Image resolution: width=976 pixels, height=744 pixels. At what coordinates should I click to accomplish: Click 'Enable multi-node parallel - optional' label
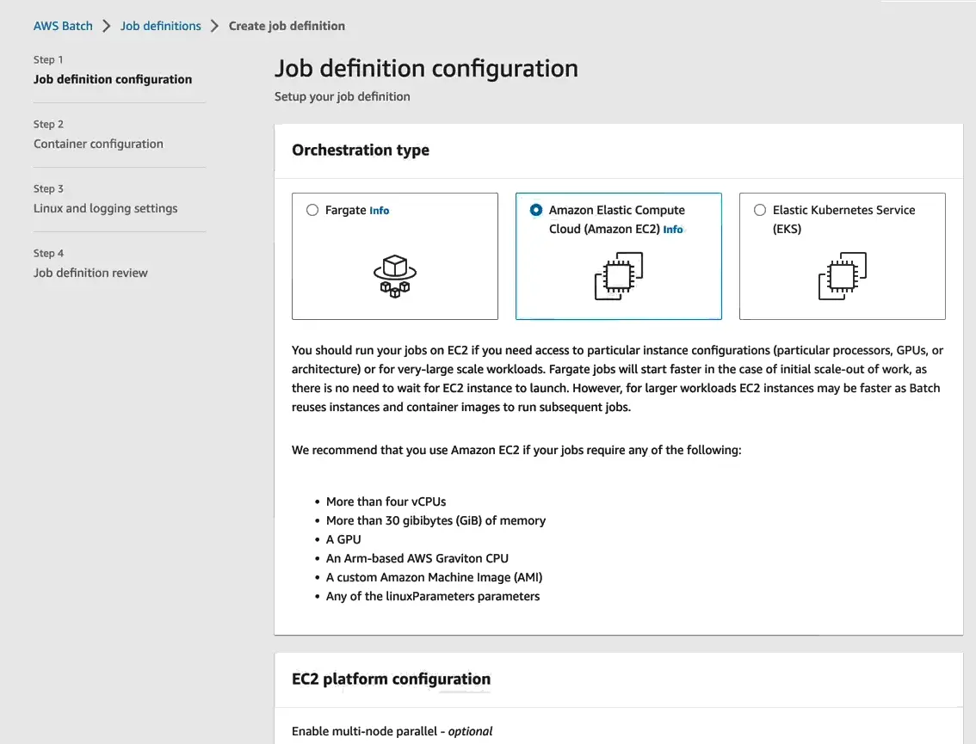coord(392,732)
